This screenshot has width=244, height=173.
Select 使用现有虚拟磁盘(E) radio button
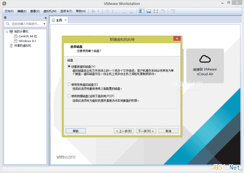(x=69, y=84)
